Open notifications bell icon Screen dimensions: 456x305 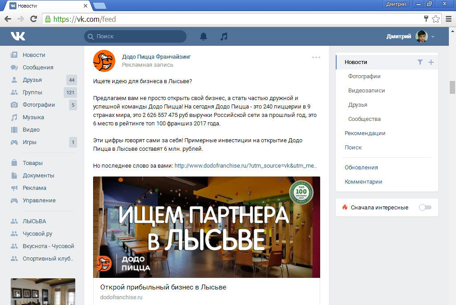pos(204,36)
